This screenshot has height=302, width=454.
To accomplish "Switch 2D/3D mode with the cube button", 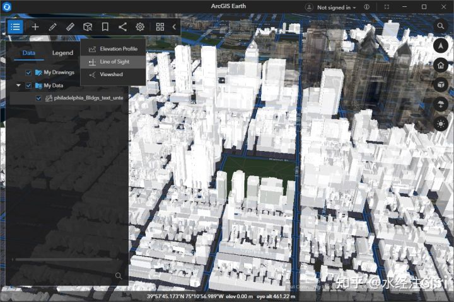I will 441,85.
